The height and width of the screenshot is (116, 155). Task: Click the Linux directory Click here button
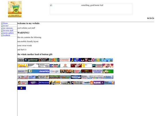97,71
